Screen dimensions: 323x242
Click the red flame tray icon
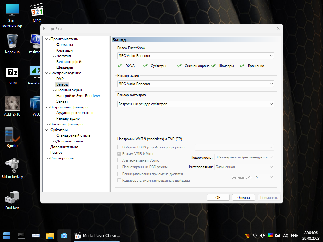[248, 236]
